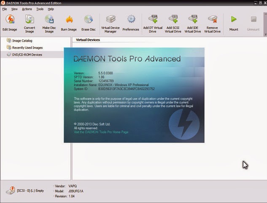Click the DAEMON Tools Pro Advanced splash title

(x=127, y=59)
